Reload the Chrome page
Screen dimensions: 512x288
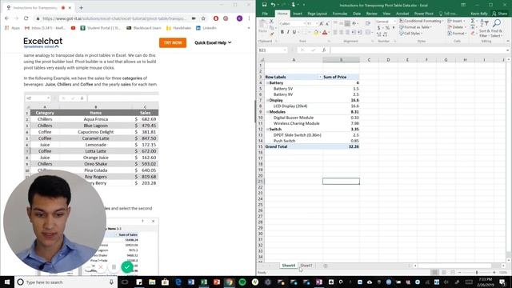[x=26, y=18]
